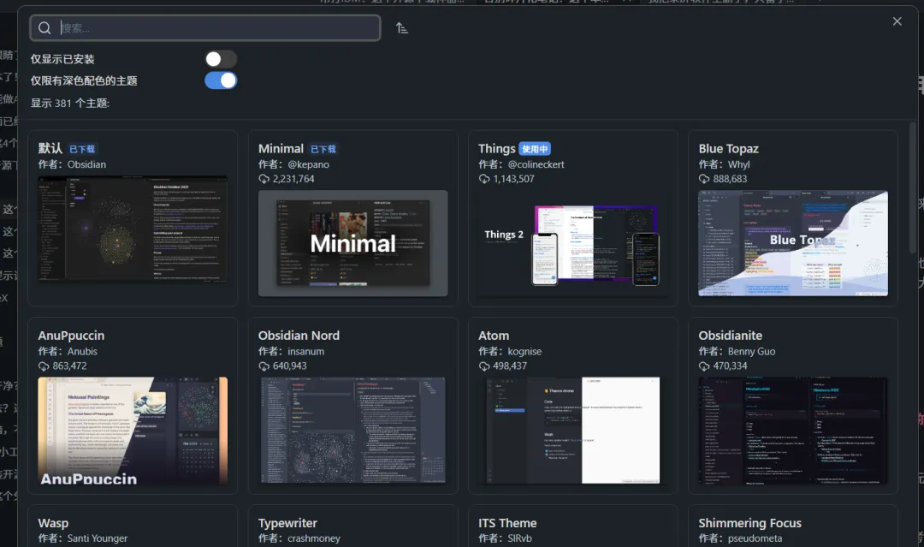Screen dimensions: 924x547
Task: Click author text @kepano
Action: pos(308,164)
